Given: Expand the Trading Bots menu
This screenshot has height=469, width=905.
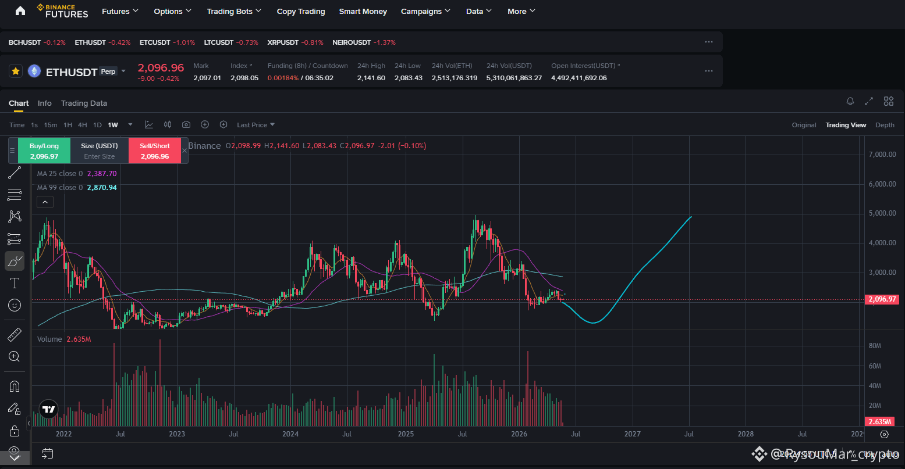Looking at the screenshot, I should [x=234, y=11].
